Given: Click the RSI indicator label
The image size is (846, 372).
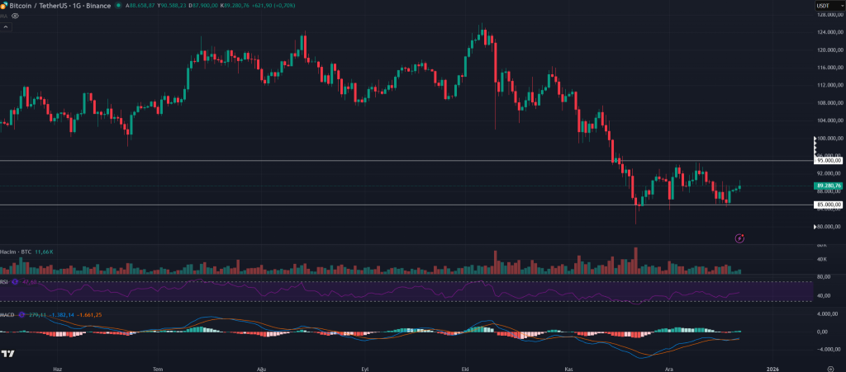Looking at the screenshot, I should pos(4,281).
